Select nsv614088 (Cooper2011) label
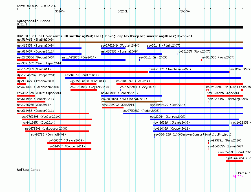This screenshot has width=251, height=192. click(120, 93)
